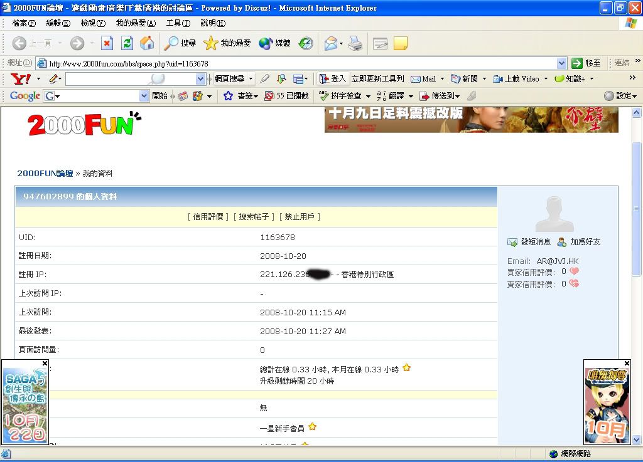Go to Home page icon

pyautogui.click(x=147, y=43)
